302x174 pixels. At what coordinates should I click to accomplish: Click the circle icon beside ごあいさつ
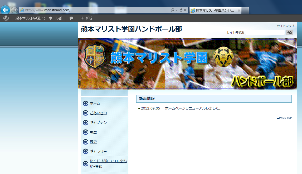coord(86,113)
